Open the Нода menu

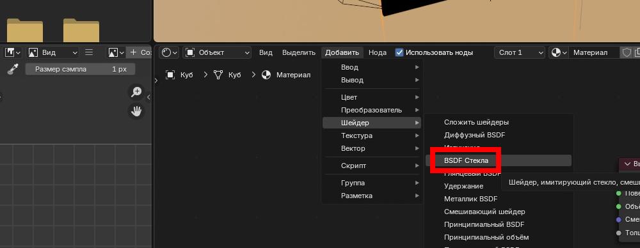[x=378, y=52]
